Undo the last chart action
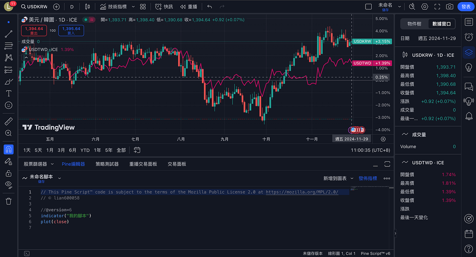 coord(209,6)
